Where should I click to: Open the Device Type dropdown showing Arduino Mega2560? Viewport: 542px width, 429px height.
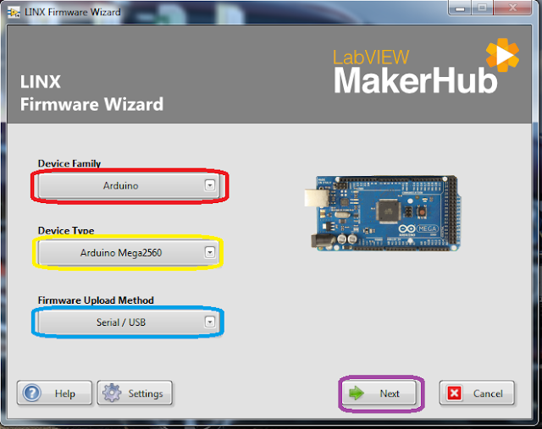pyautogui.click(x=128, y=252)
